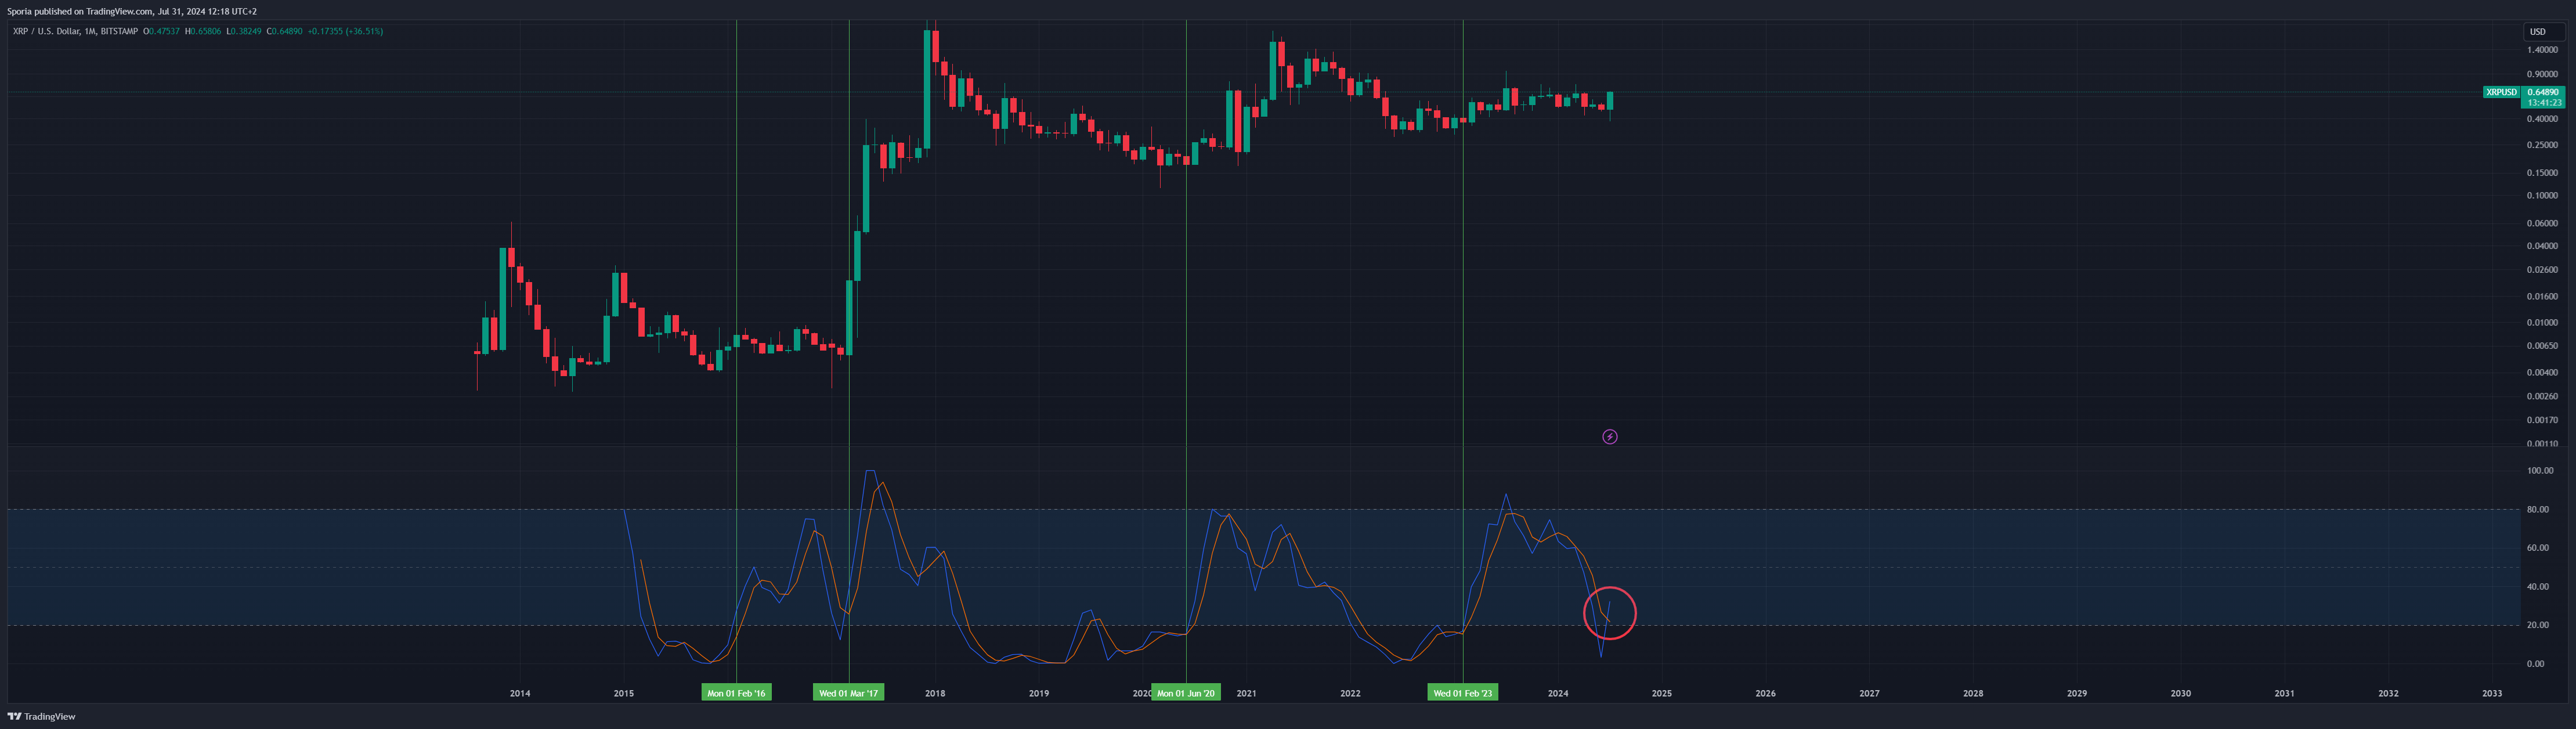The height and width of the screenshot is (729, 2576).
Task: Click the 0.90000 price axis label
Action: [2542, 74]
